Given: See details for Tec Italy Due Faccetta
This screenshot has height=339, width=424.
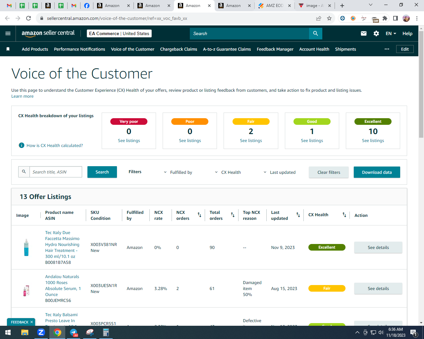Looking at the screenshot, I should point(378,247).
